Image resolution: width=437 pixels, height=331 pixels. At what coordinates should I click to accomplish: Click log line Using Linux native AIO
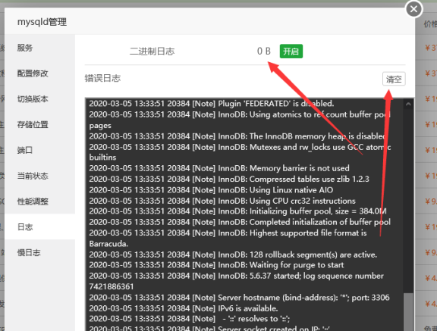(211, 190)
